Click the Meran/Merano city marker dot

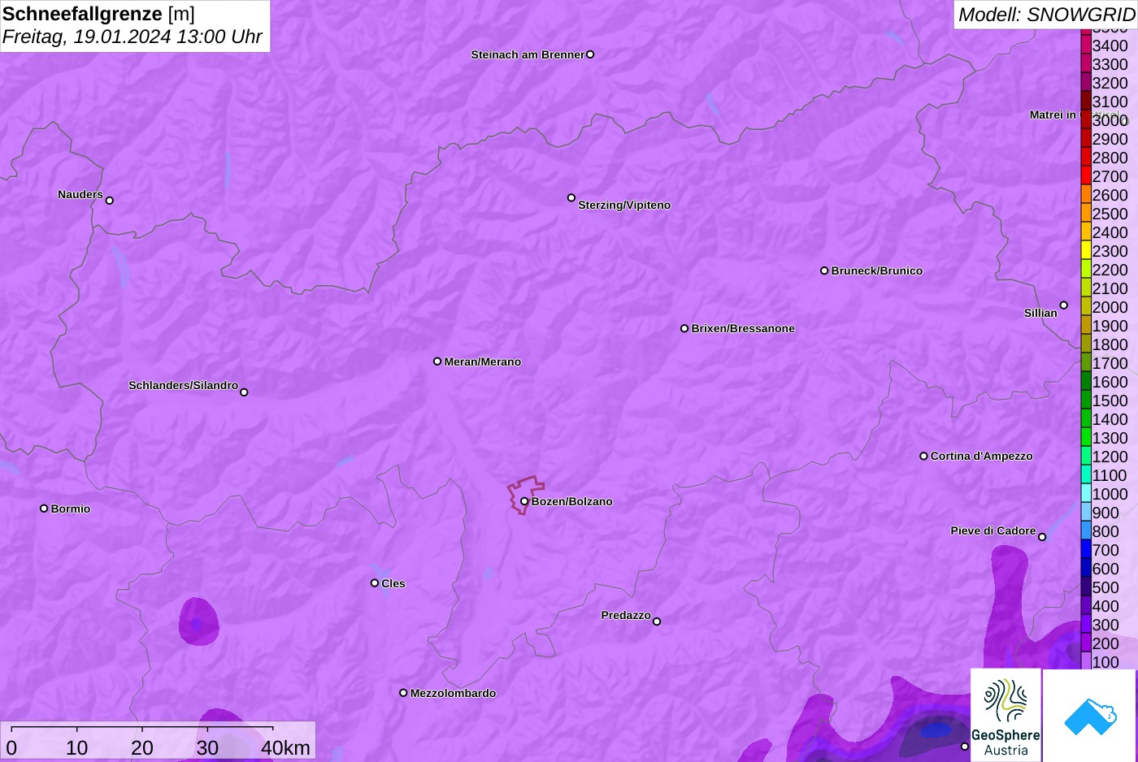(437, 362)
